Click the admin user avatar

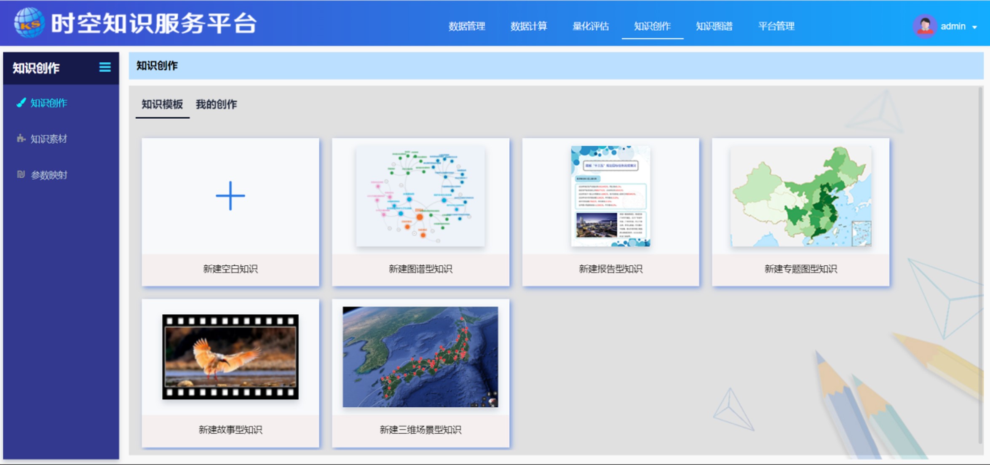[924, 26]
